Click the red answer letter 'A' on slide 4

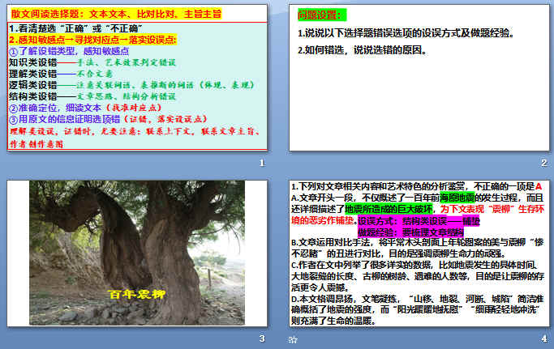539,186
